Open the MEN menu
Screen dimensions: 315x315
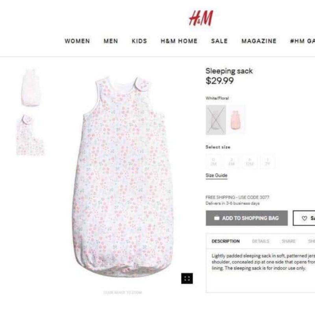(x=111, y=41)
